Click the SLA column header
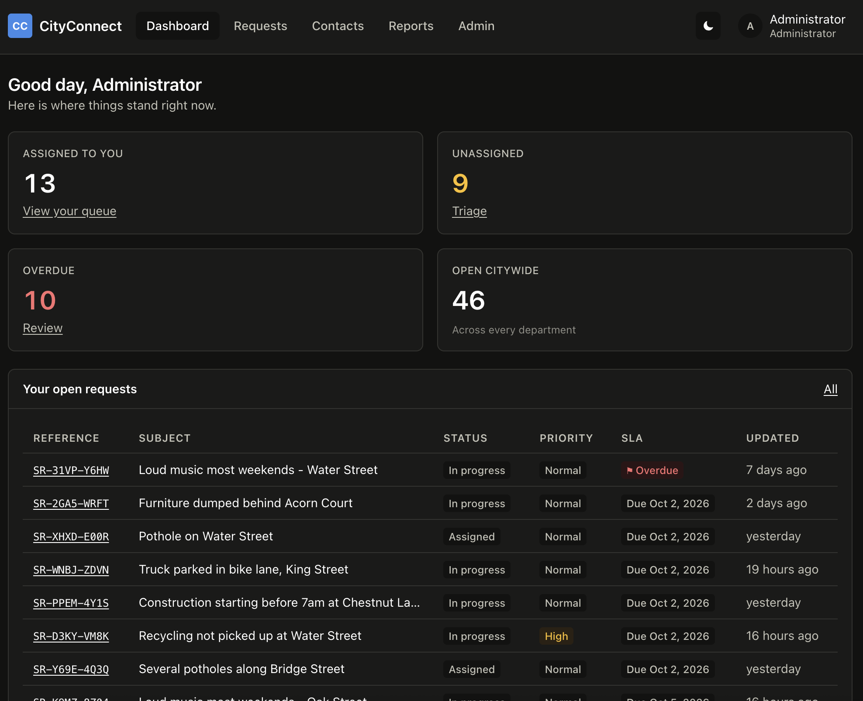The image size is (863, 701). pos(632,438)
